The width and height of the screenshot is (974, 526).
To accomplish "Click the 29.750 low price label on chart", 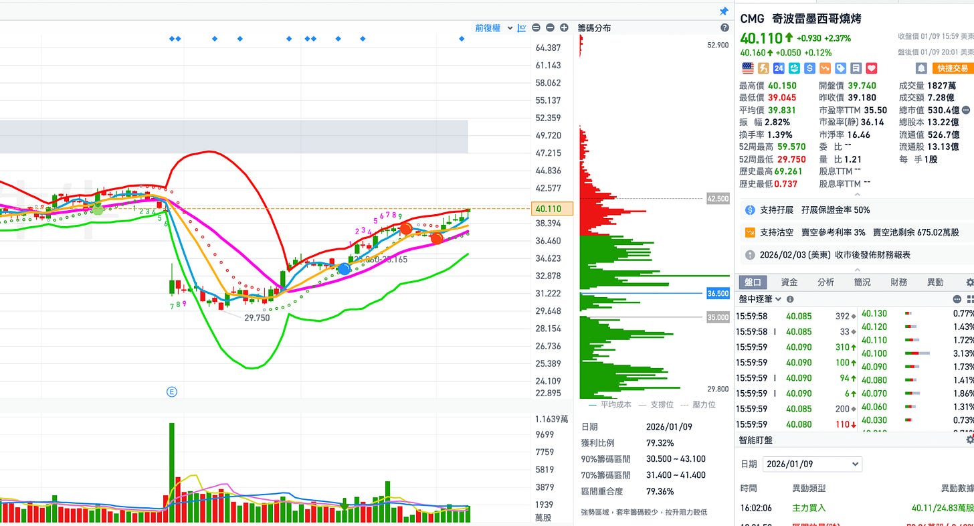I will click(257, 318).
